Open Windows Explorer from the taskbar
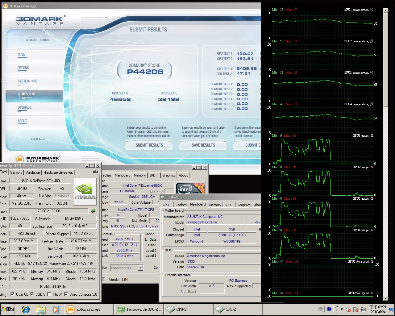Image resolution: width=395 pixels, height=316 pixels. tap(41, 309)
